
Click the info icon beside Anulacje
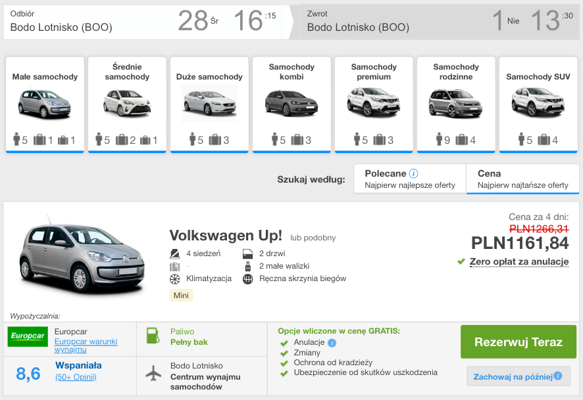[x=331, y=342]
